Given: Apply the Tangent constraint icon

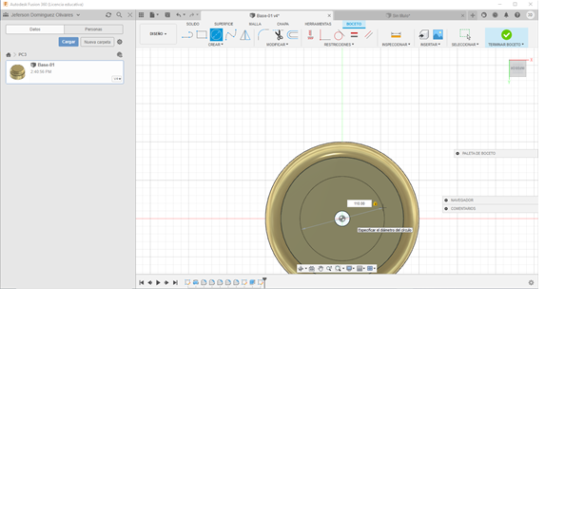Looking at the screenshot, I should click(339, 35).
